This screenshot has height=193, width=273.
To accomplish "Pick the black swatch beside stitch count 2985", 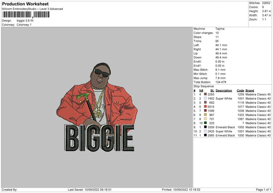I will pyautogui.click(x=205, y=135).
